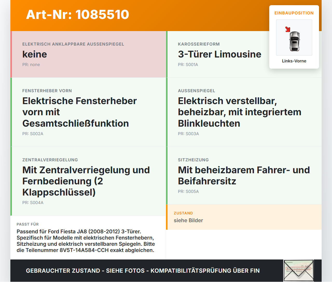
Task: Click the 'GEBRAUCHTER ZUSTAND - SIEHE FOTOS' footer banner
Action: tap(143, 271)
